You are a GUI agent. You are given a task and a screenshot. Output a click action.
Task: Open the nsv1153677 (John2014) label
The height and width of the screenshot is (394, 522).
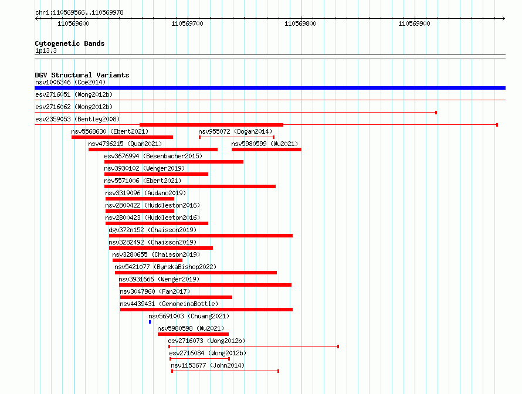point(208,365)
